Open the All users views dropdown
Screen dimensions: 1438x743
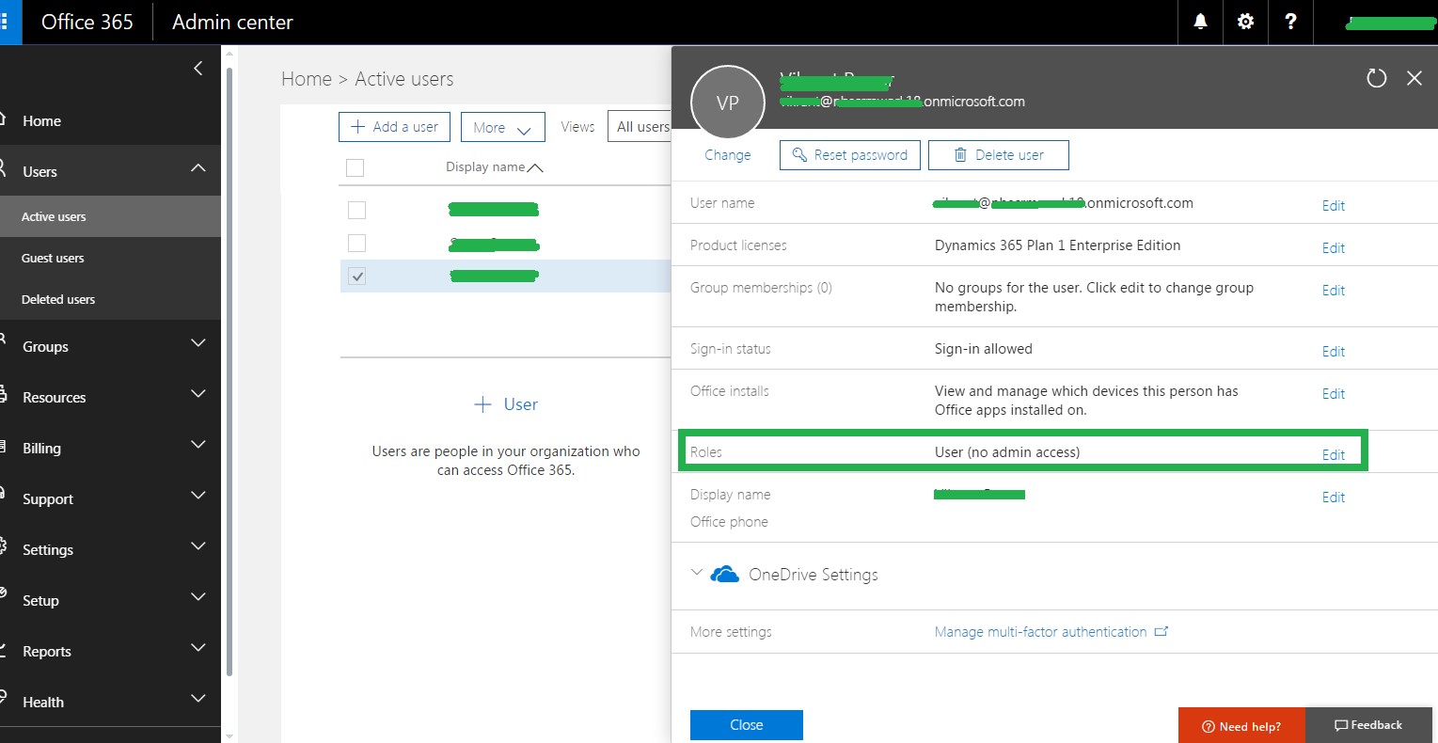coord(640,127)
